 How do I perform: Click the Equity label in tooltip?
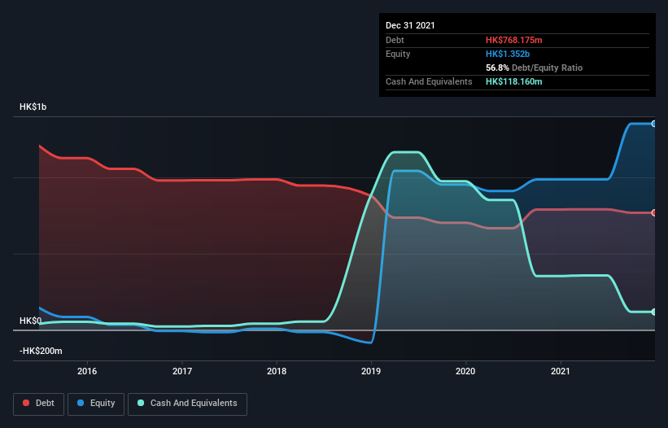(x=398, y=54)
